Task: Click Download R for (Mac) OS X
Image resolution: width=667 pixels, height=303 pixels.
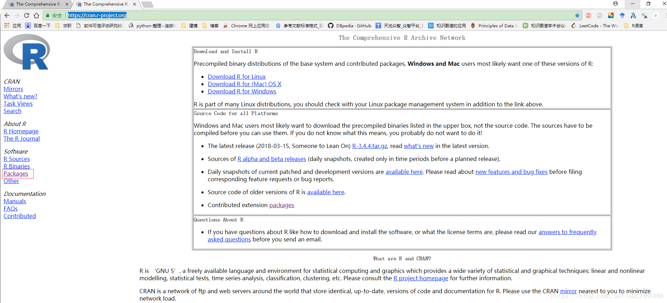Action: pos(245,84)
